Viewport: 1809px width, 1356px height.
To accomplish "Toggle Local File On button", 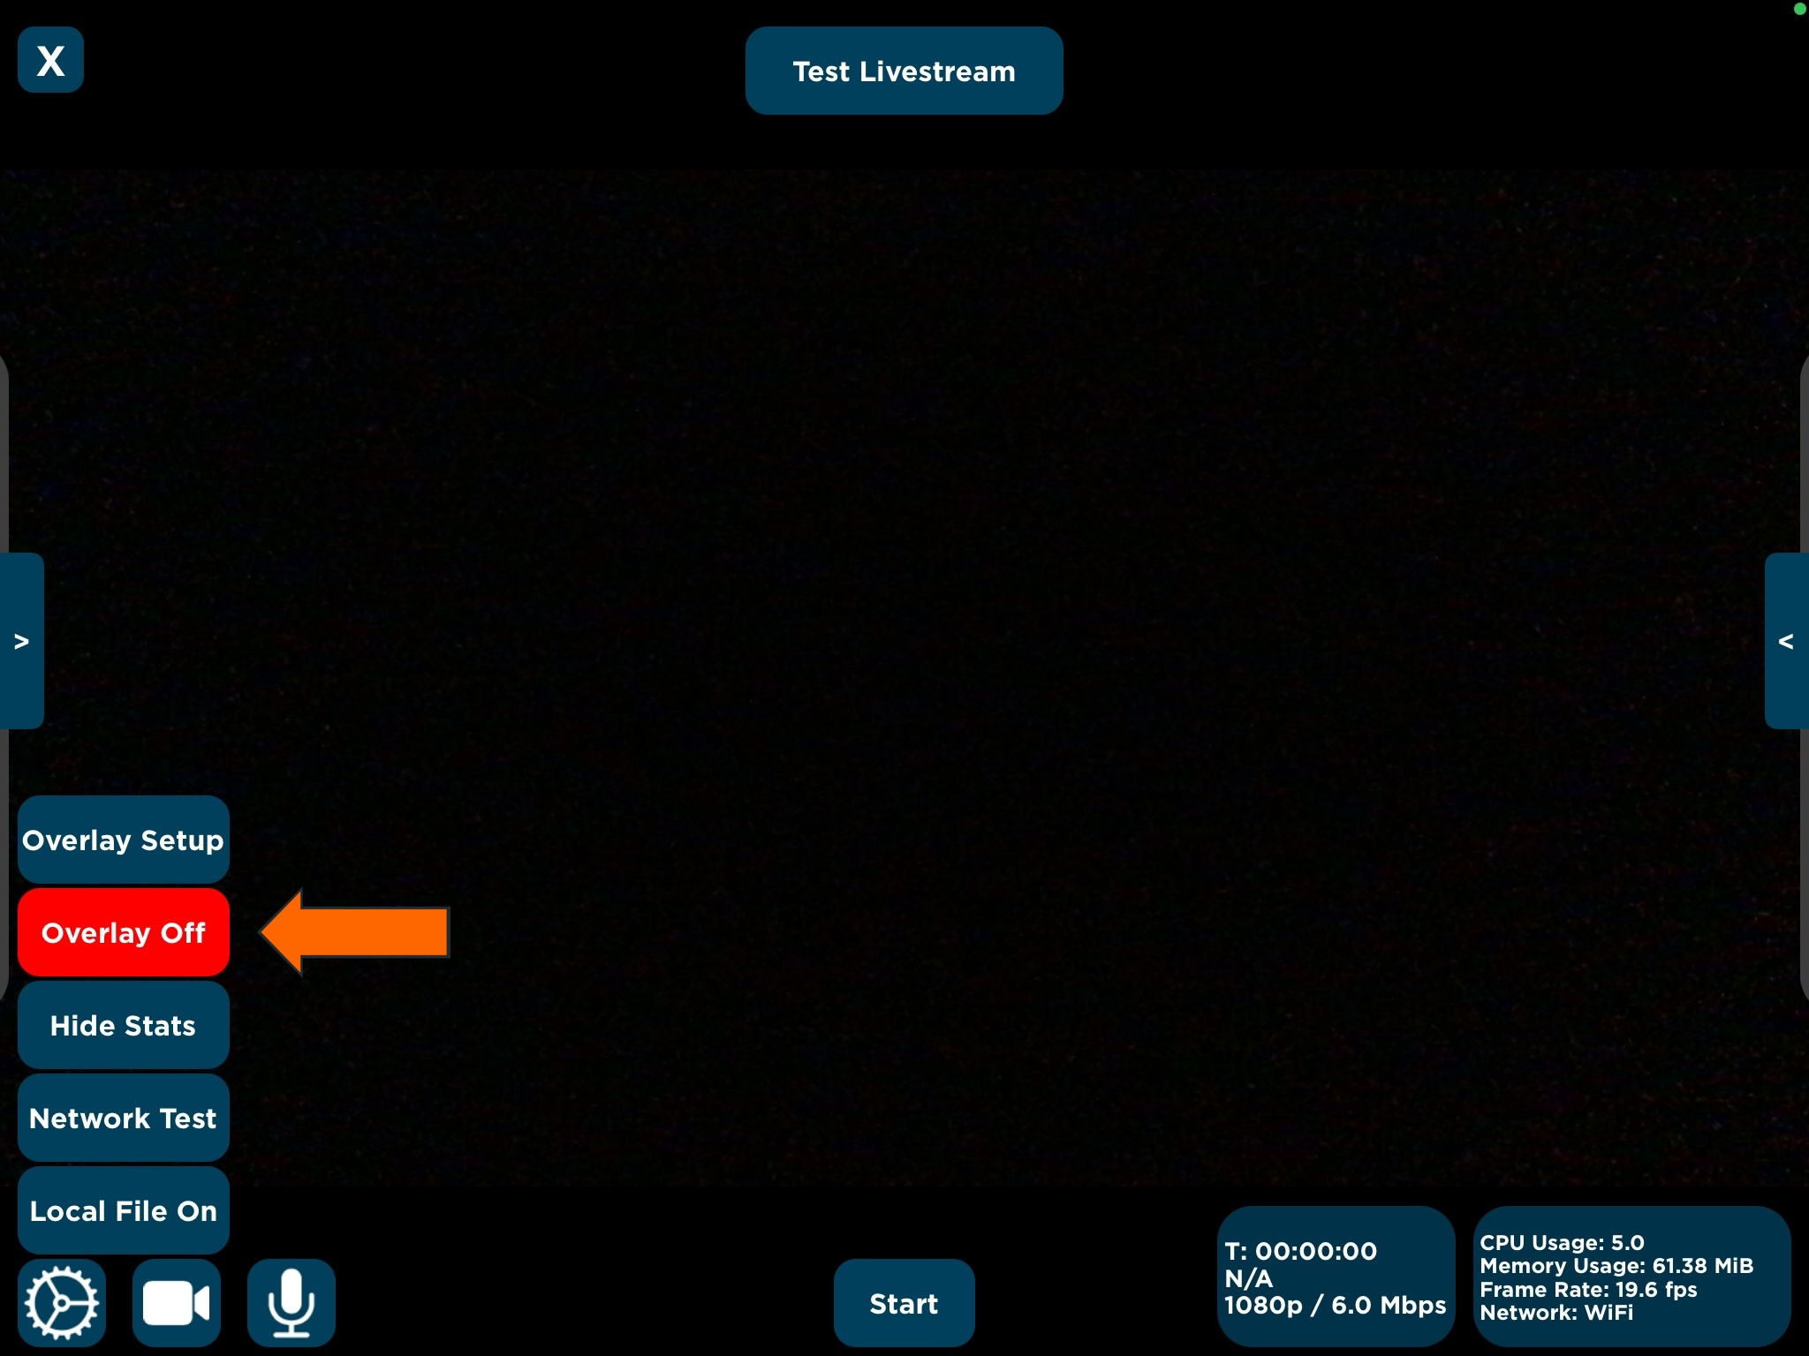I will point(124,1210).
